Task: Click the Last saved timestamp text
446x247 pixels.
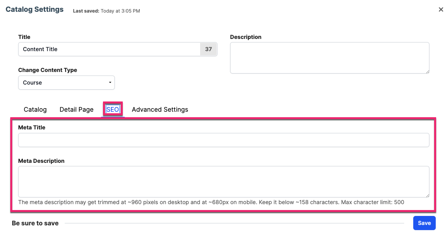Action: point(107,11)
